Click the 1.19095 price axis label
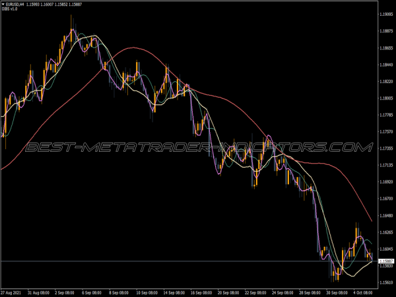This screenshot has width=396, height=297. (385, 13)
